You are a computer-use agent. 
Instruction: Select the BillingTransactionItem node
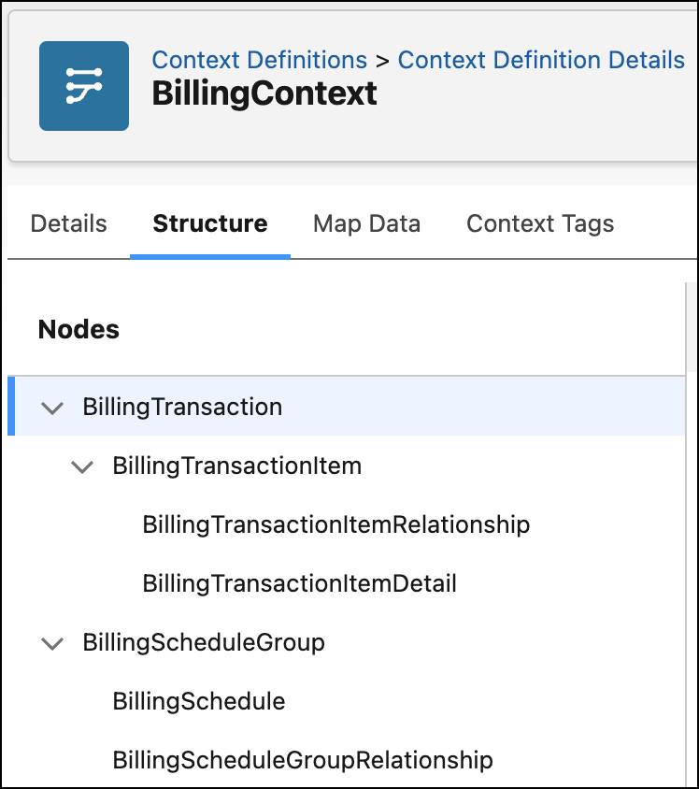click(235, 466)
